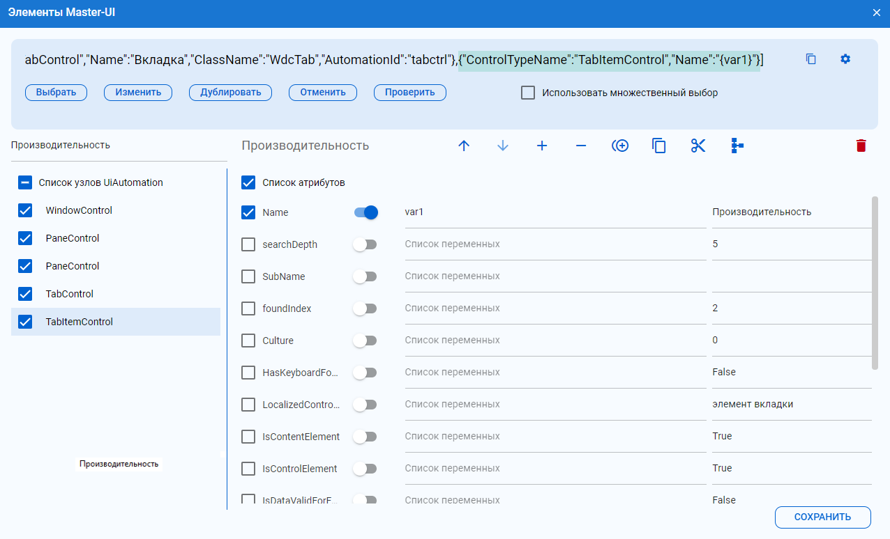Click the red trash delete icon
The height and width of the screenshot is (539, 890).
click(x=861, y=146)
